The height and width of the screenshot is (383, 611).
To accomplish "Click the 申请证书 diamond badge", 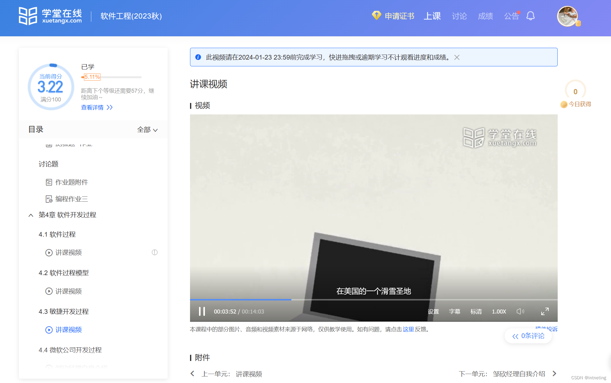I will coord(376,16).
